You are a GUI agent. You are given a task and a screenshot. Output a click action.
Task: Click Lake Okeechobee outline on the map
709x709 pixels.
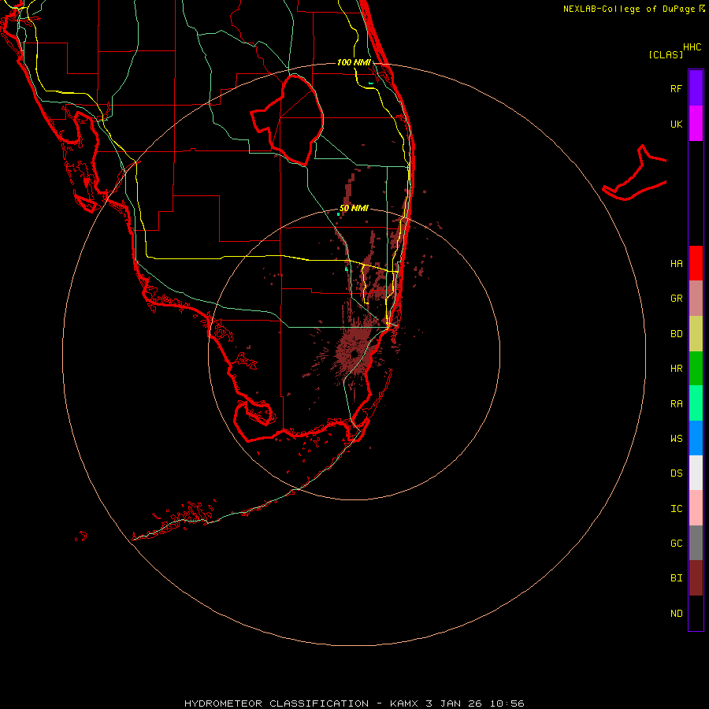click(288, 120)
